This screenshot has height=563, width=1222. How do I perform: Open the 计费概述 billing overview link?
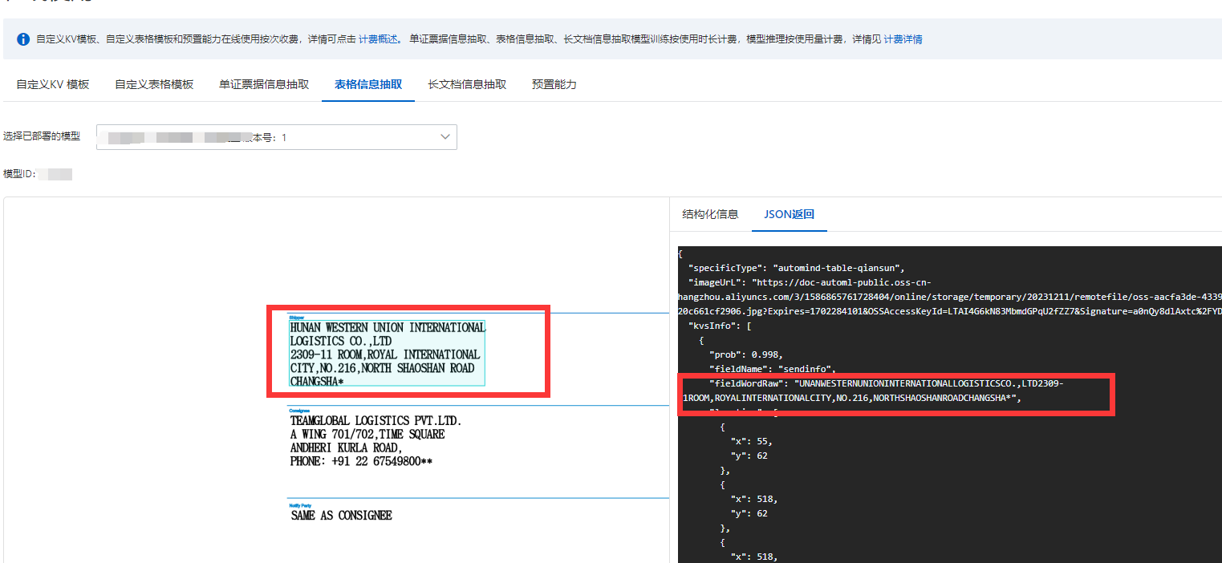click(x=378, y=39)
